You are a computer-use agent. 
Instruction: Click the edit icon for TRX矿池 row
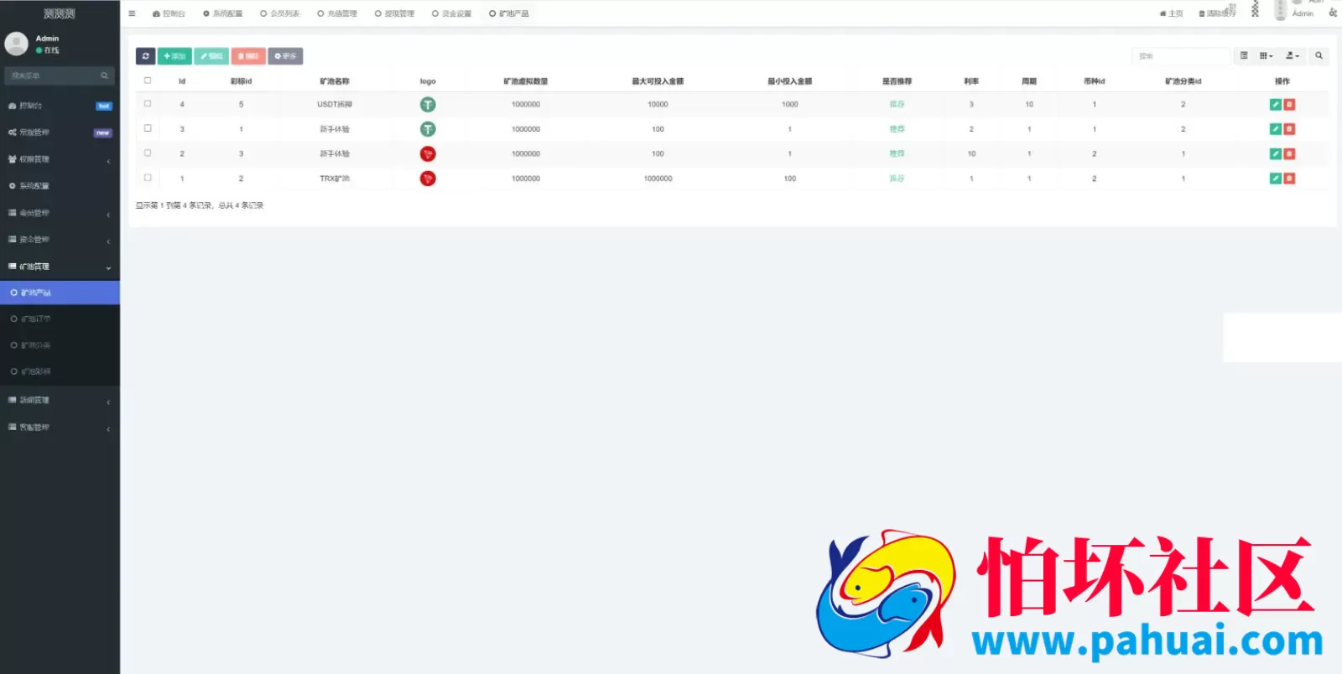point(1275,179)
